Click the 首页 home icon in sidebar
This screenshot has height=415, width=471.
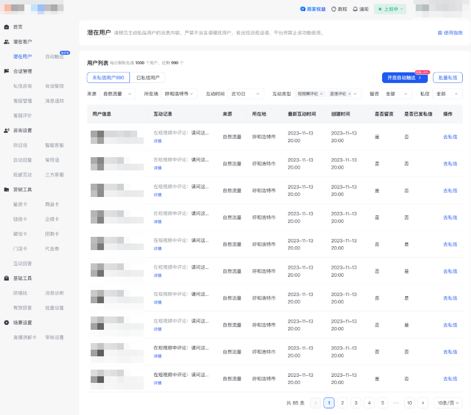coord(7,27)
